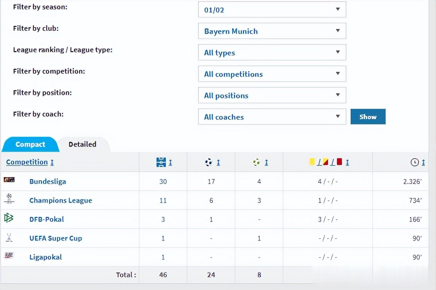The width and height of the screenshot is (436, 290).
Task: Sort assists column with arrow icon
Action: coord(266,163)
